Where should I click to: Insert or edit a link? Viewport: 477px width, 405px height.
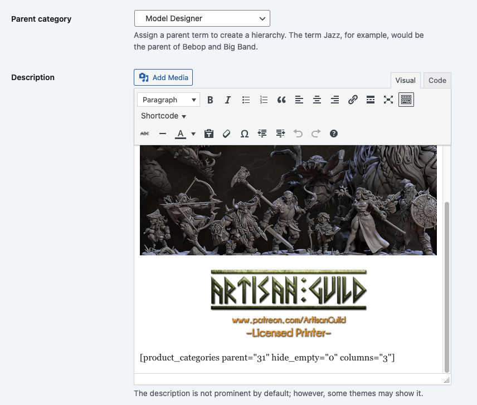pyautogui.click(x=353, y=100)
